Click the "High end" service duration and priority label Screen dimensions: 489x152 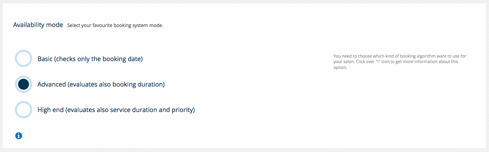point(116,110)
